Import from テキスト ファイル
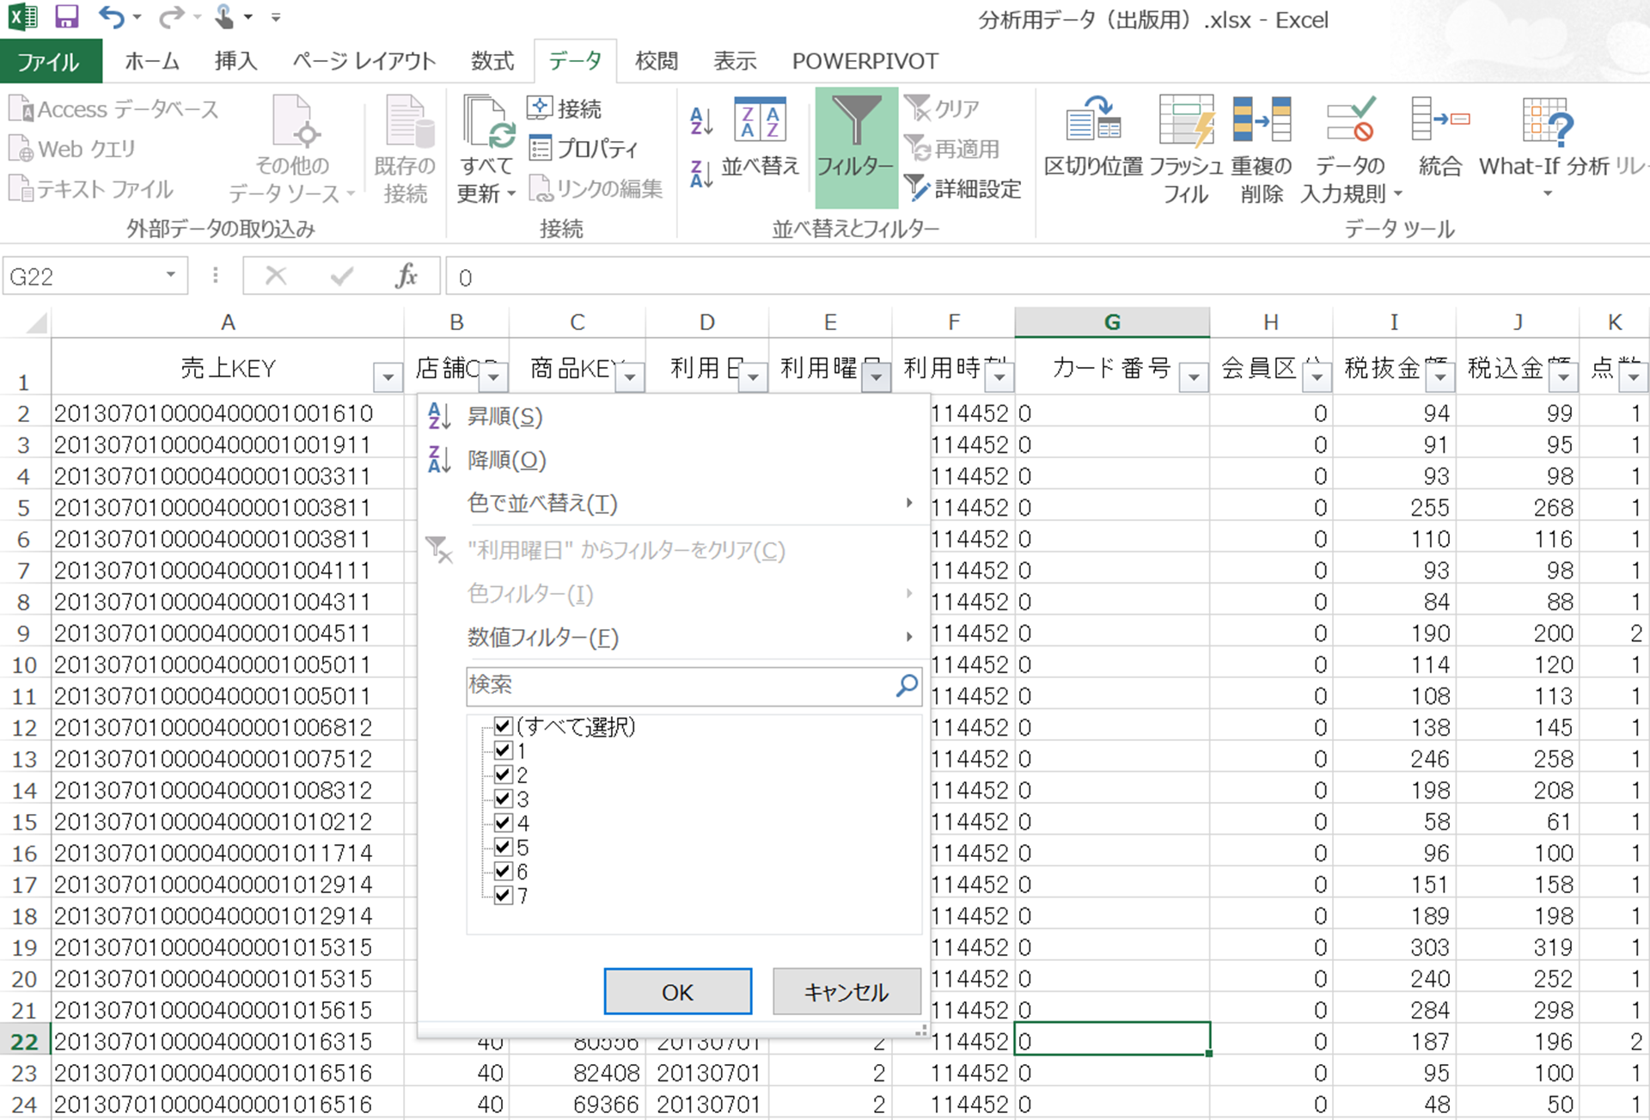Viewport: 1650px width, 1120px height. coord(91,189)
